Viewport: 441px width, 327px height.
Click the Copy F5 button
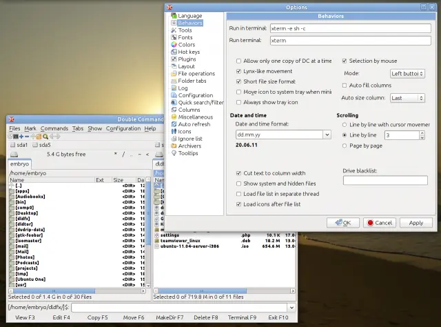[97, 317]
